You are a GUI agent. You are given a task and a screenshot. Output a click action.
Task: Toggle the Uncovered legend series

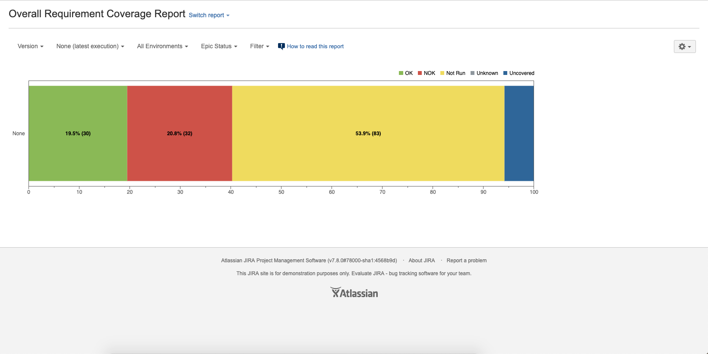click(519, 73)
